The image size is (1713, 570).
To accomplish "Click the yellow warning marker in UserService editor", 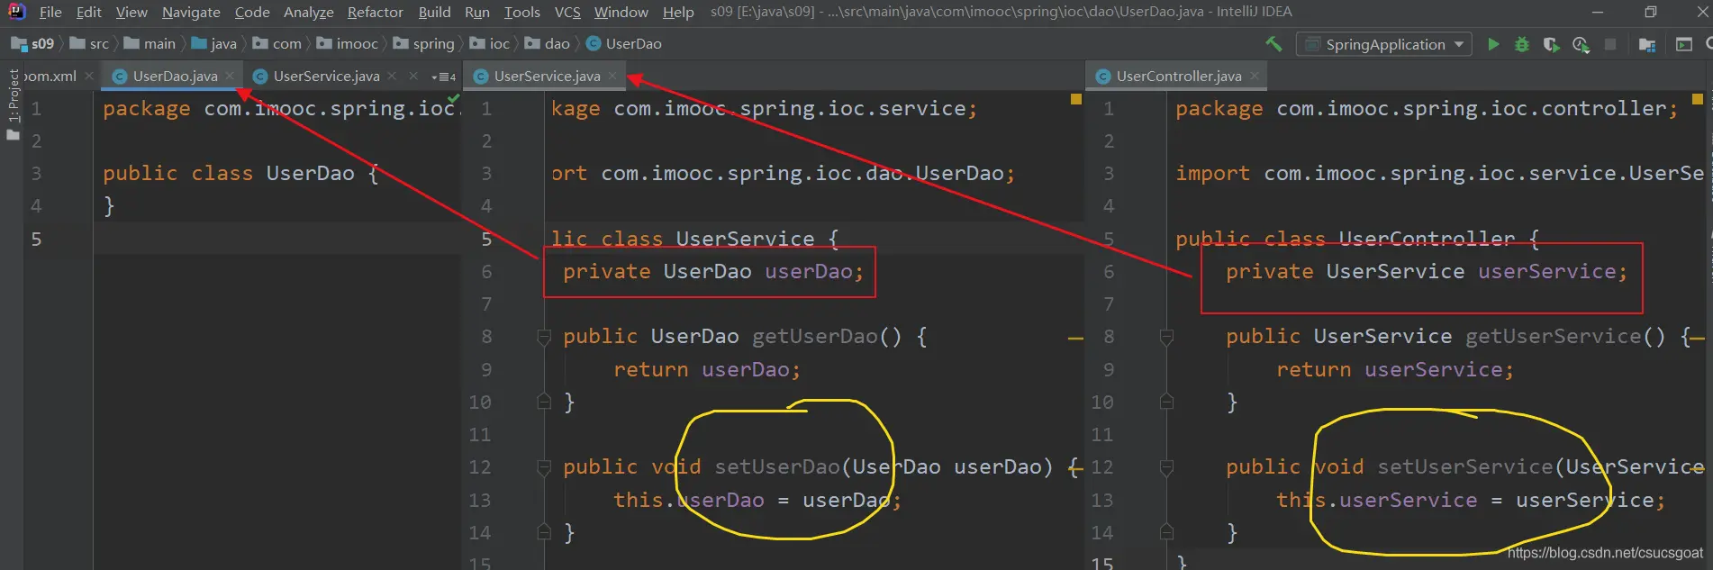I will point(1075,99).
